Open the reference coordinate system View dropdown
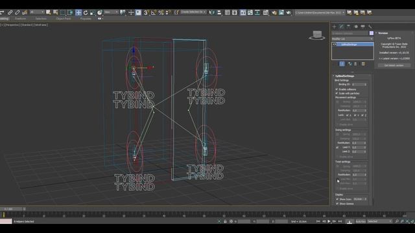 (111, 12)
